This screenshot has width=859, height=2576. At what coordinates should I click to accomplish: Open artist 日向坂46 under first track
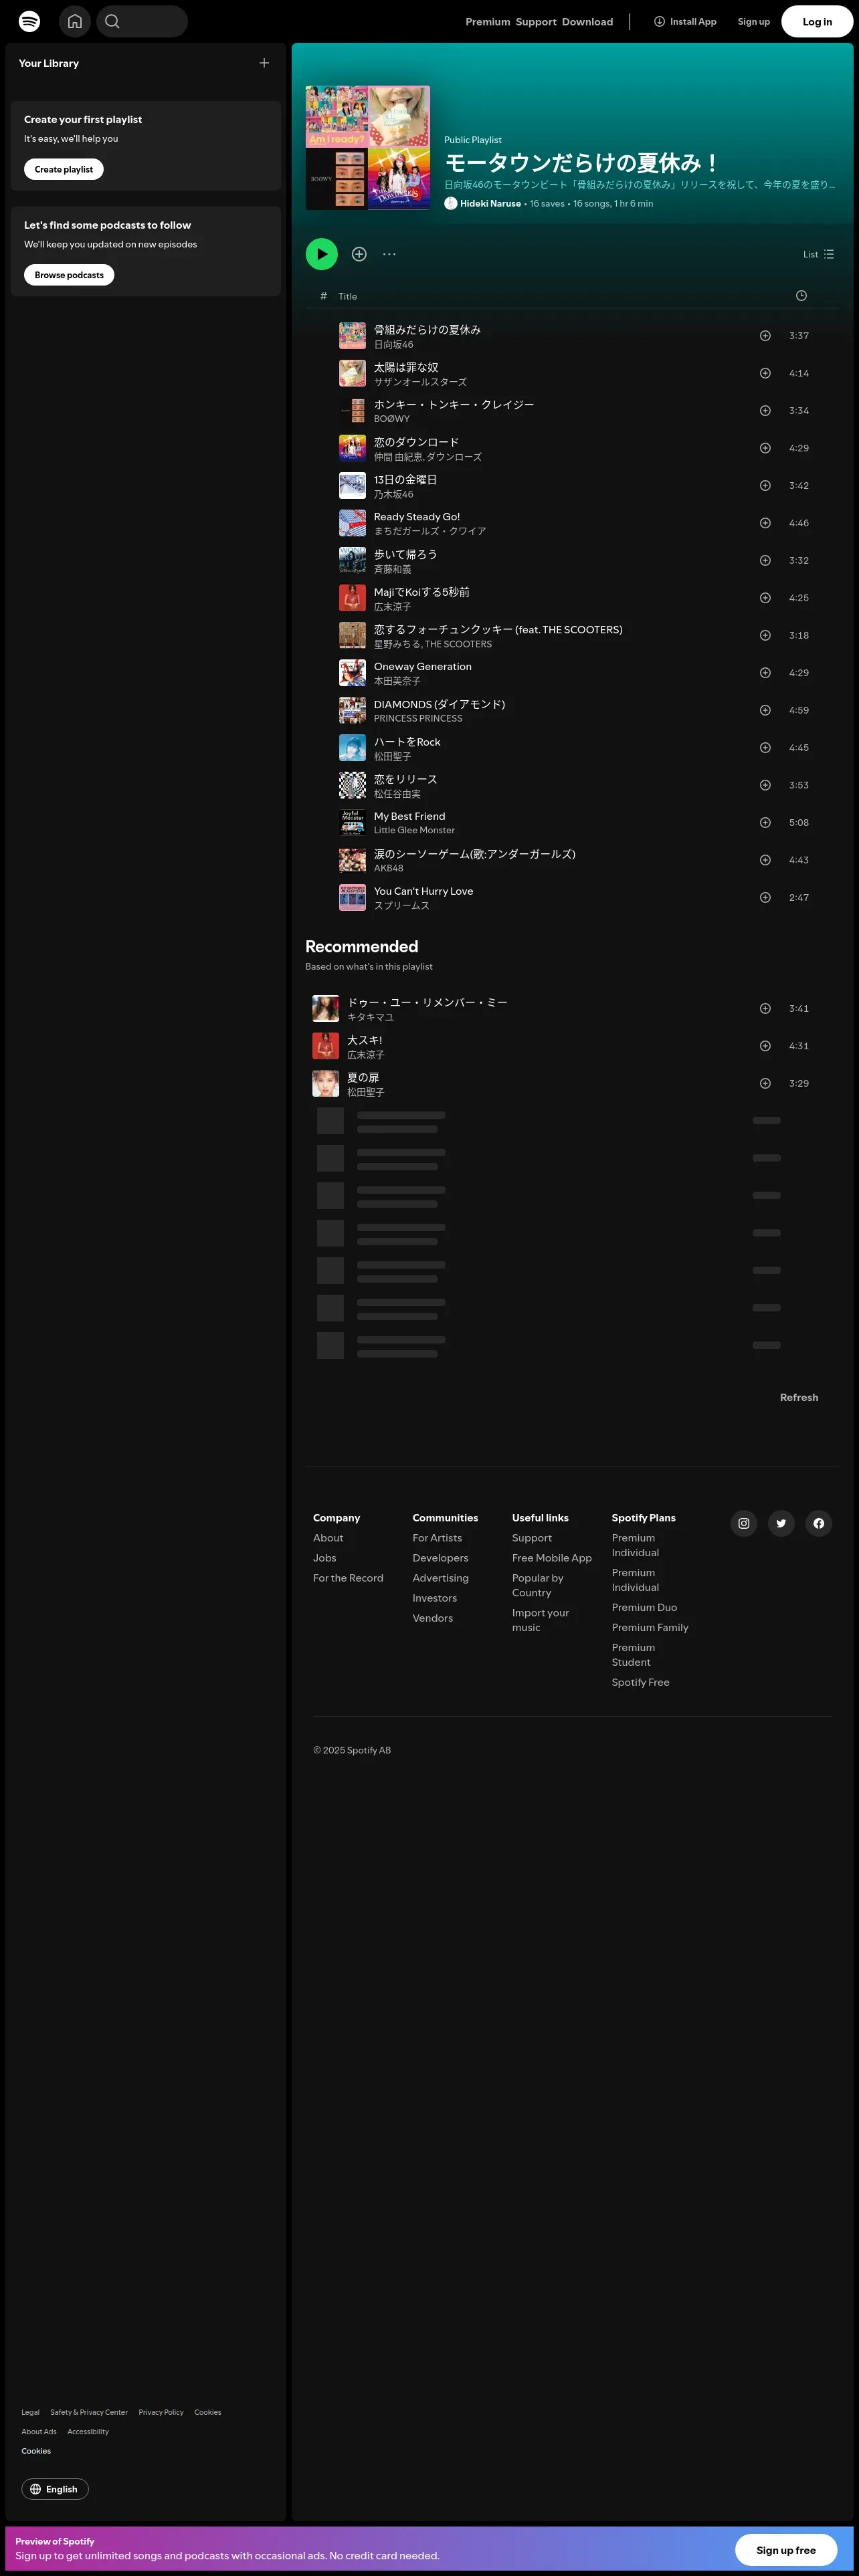pyautogui.click(x=393, y=345)
